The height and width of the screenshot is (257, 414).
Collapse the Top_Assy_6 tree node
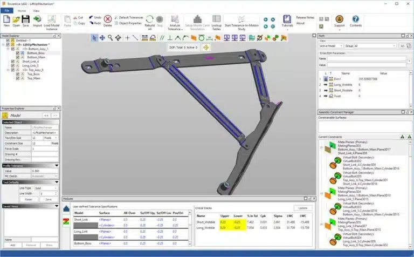coord(8,70)
